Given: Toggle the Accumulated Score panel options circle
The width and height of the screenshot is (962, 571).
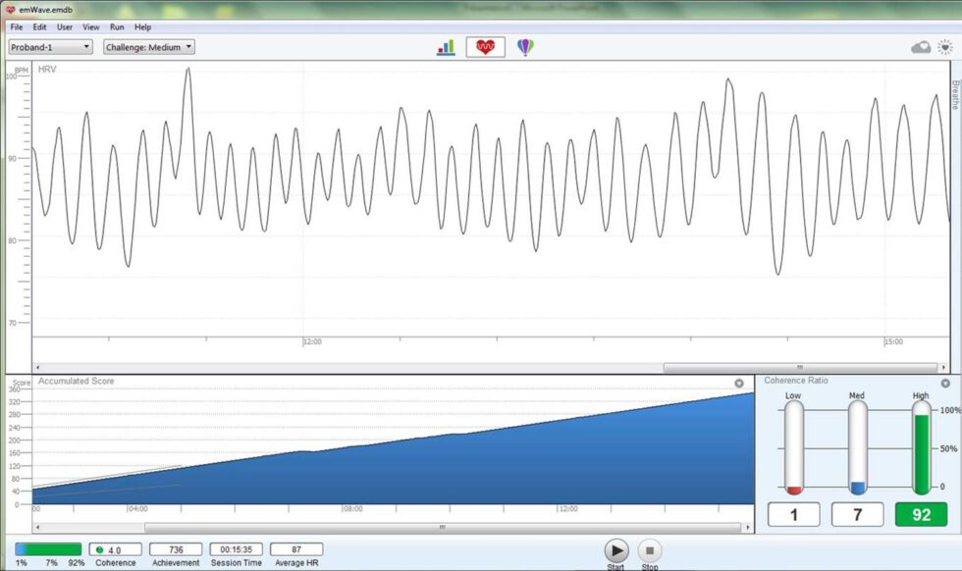Looking at the screenshot, I should [x=737, y=383].
